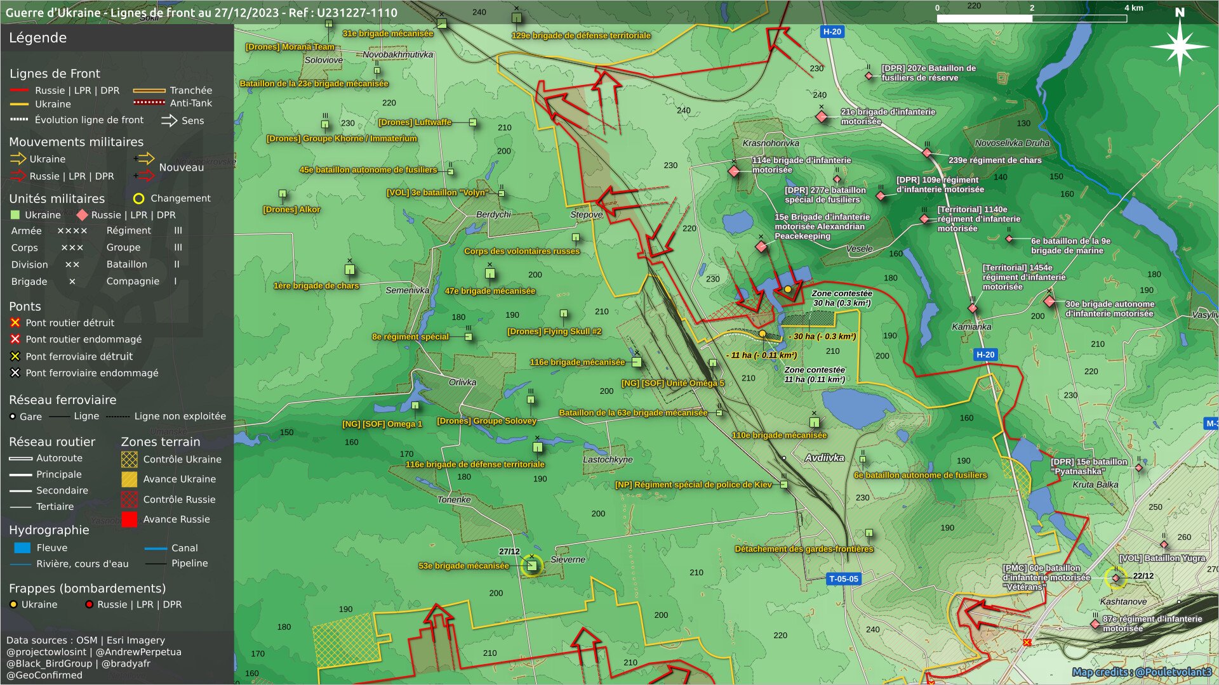Screen dimensions: 1219x685
Task: Click the Avance Russie solid red swatch
Action: point(130,519)
